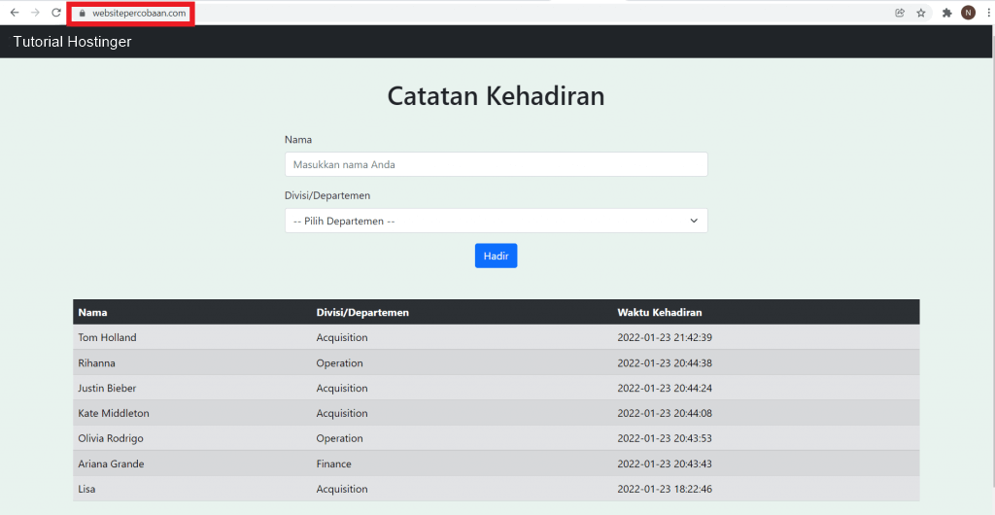Viewport: 995px width, 515px height.
Task: Open the Extensions puzzle piece icon
Action: pyautogui.click(x=947, y=13)
